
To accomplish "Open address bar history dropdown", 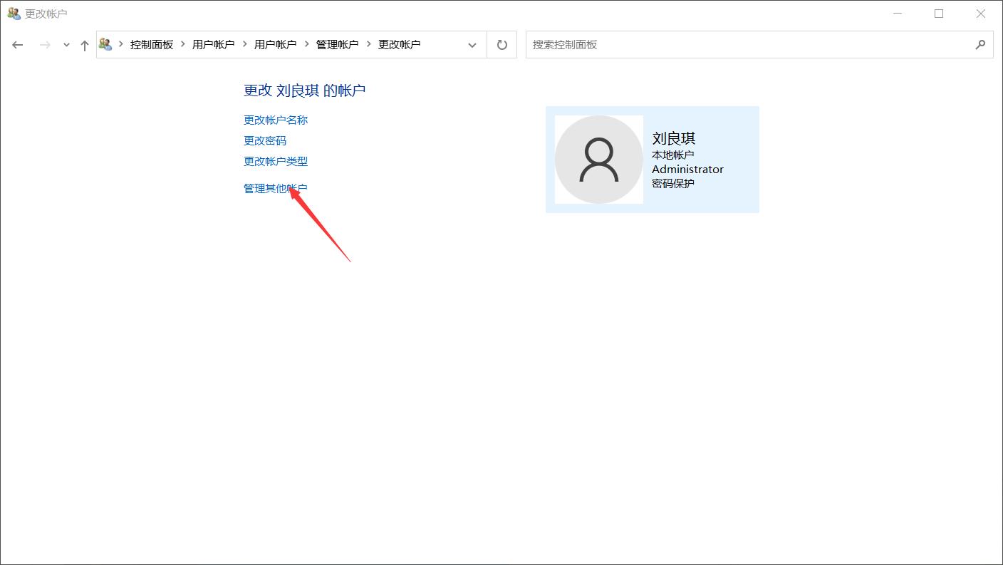I will pos(472,45).
